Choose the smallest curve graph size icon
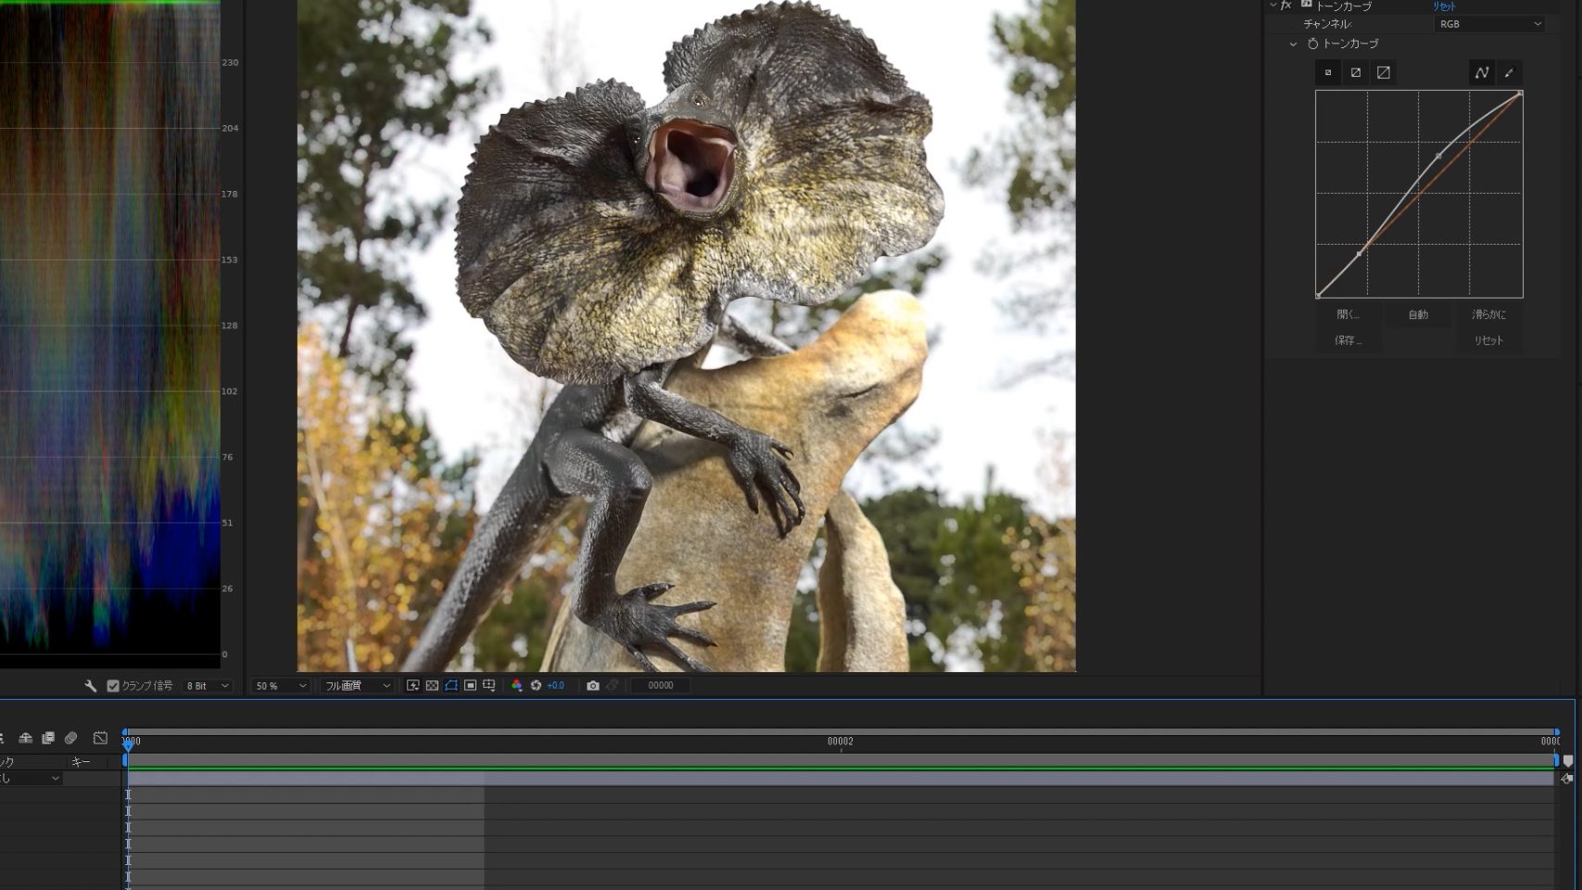Image resolution: width=1582 pixels, height=890 pixels. coord(1328,72)
